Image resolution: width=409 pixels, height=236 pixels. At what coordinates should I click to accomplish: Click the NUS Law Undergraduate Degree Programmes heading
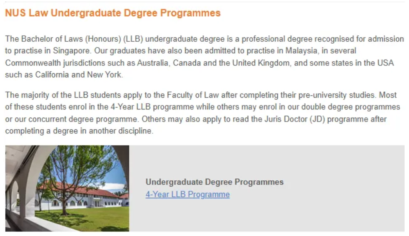click(113, 13)
